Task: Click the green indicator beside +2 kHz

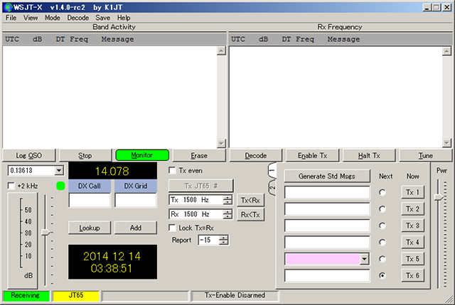Action: coord(60,186)
